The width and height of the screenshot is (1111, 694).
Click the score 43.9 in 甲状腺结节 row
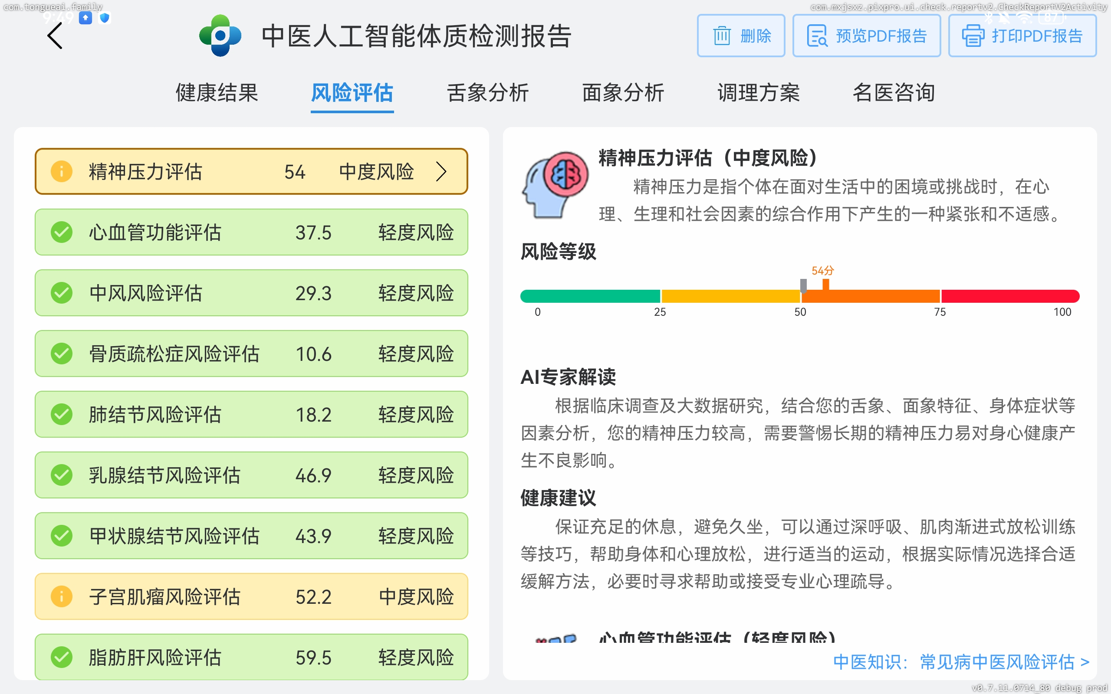pyautogui.click(x=313, y=536)
